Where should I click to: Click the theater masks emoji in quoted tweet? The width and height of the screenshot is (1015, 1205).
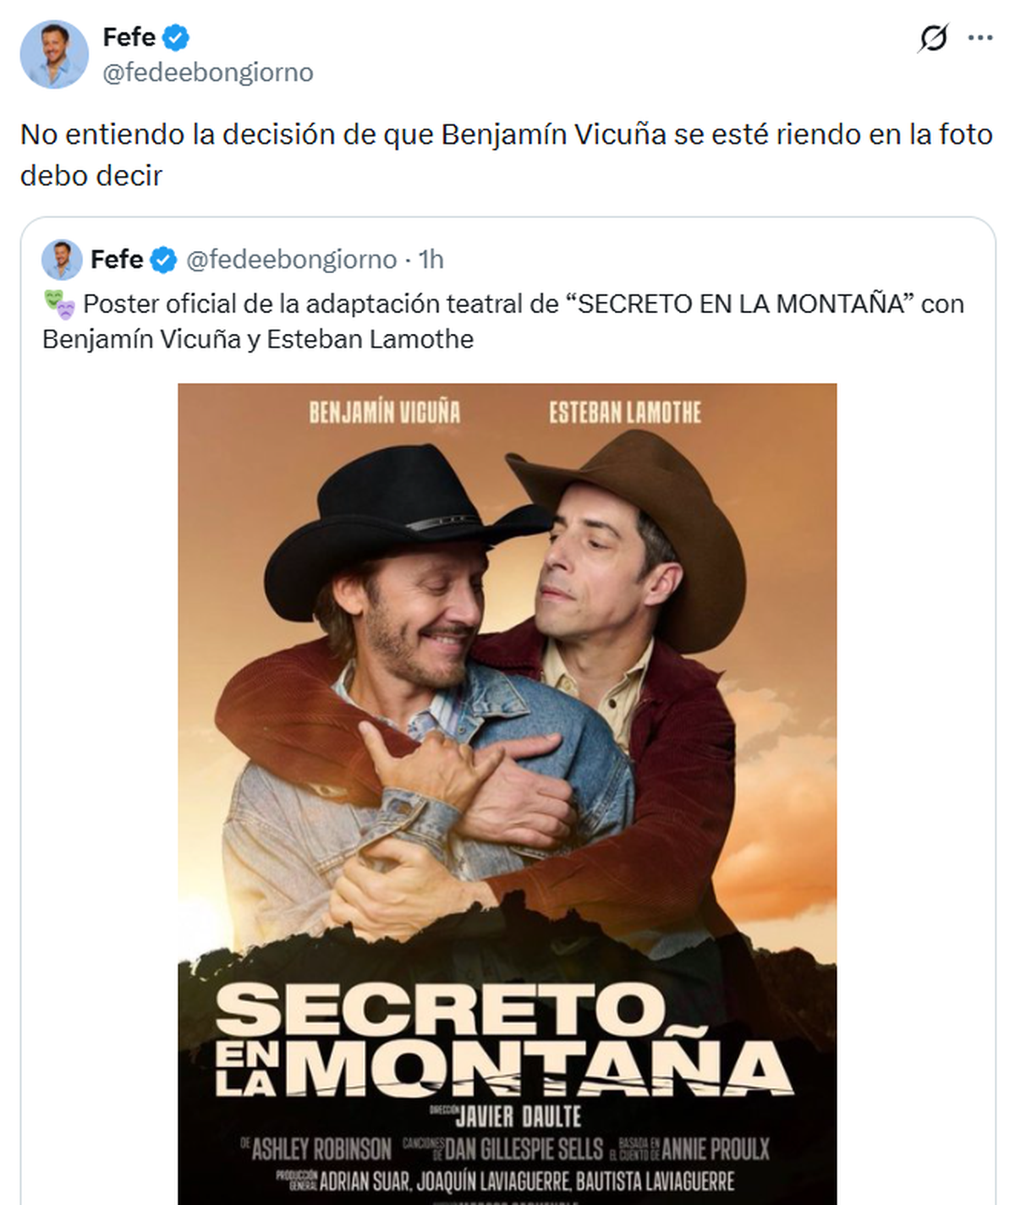(x=59, y=304)
